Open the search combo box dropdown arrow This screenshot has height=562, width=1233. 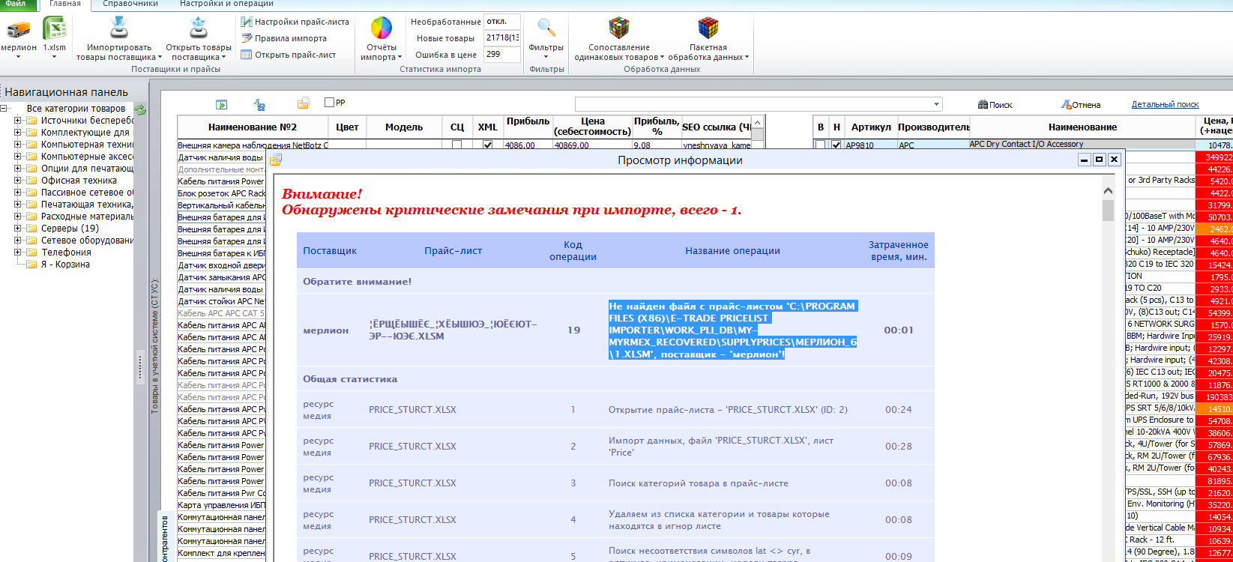coord(937,104)
